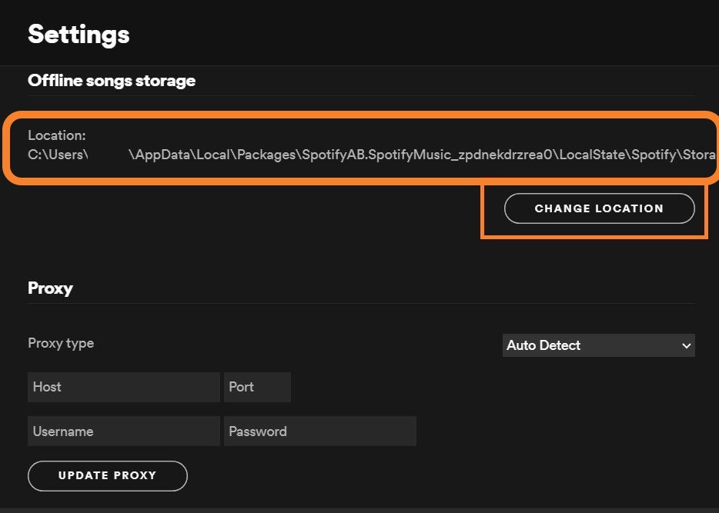This screenshot has width=719, height=513.
Task: Open the Auto Detect proxy type dropdown
Action: pyautogui.click(x=591, y=345)
